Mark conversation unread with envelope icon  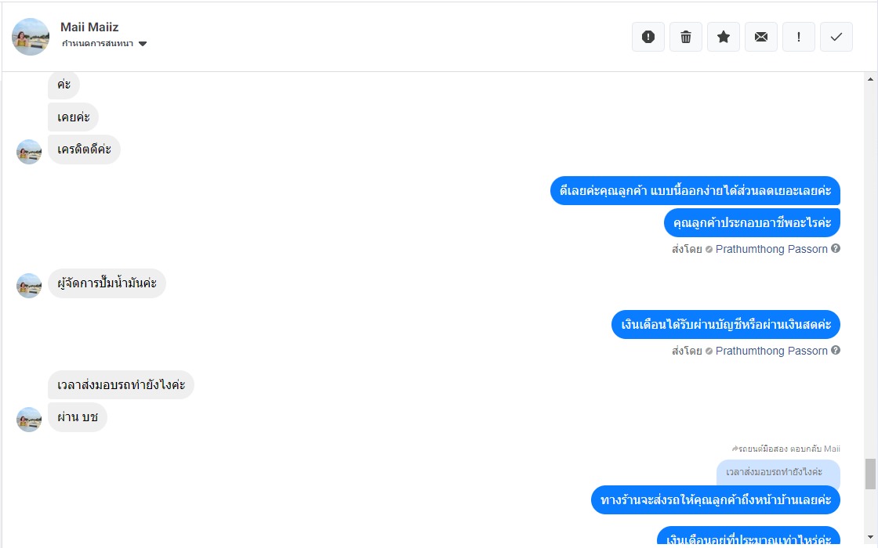click(x=761, y=37)
